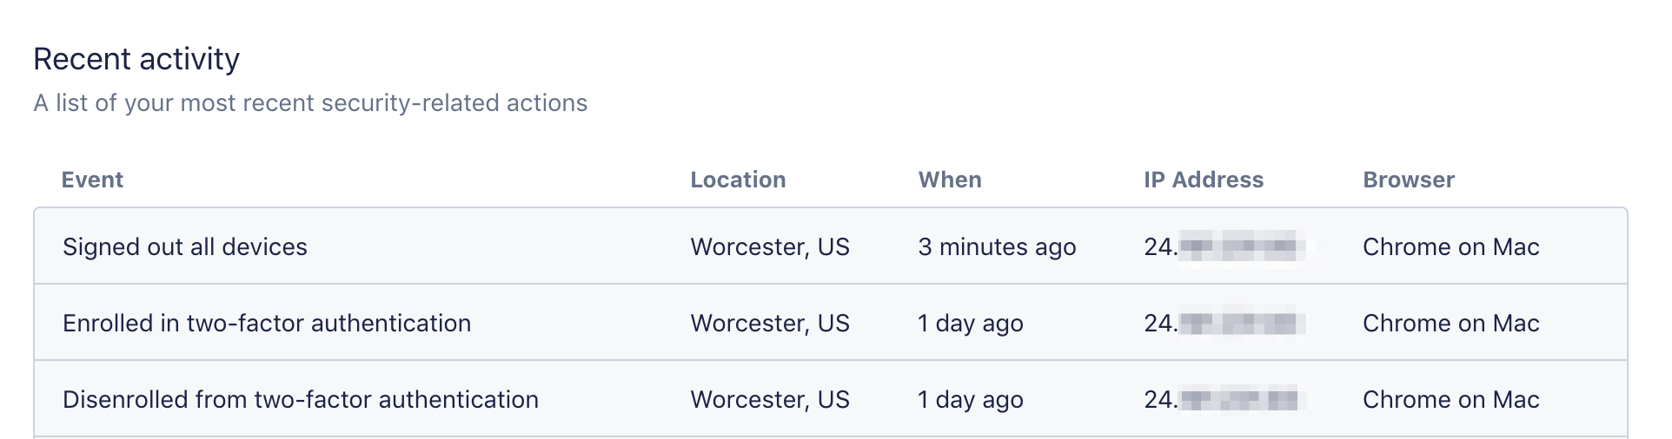Select the Browser column header
The width and height of the screenshot is (1672, 439).
[1409, 180]
